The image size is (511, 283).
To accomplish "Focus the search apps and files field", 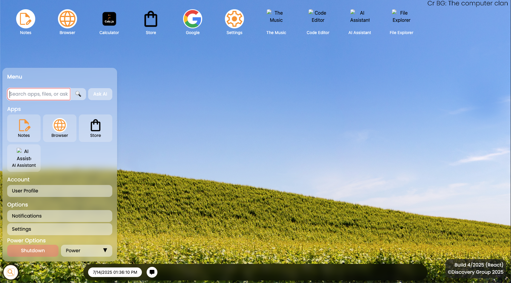I will 39,94.
